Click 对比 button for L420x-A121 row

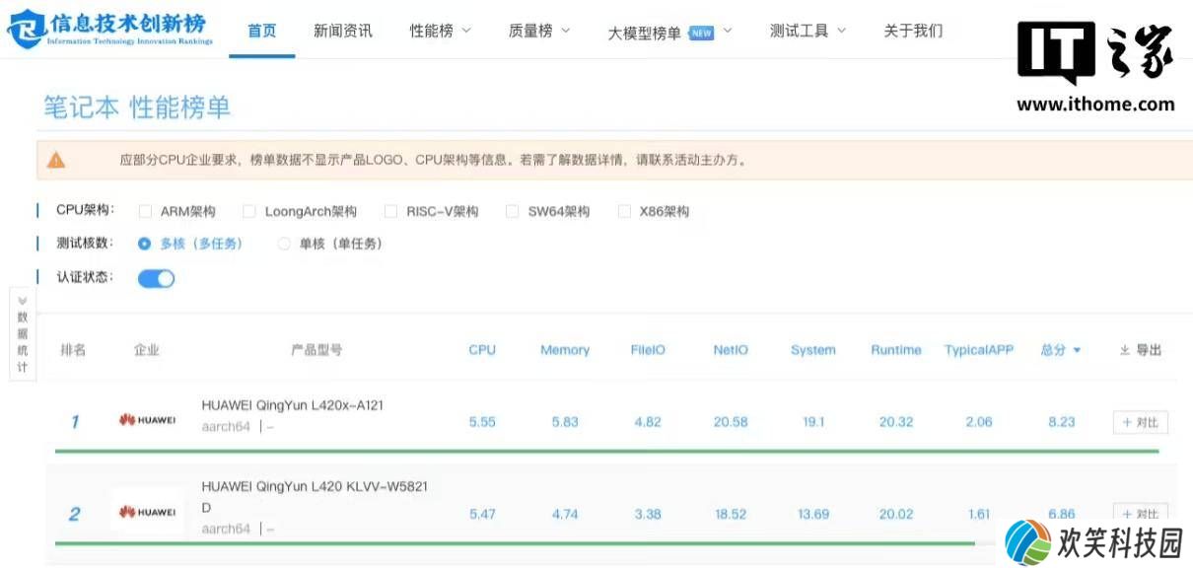[1141, 422]
